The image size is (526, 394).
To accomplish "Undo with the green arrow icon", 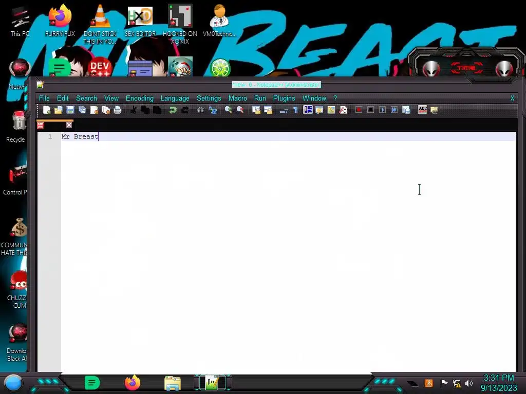I will (x=173, y=110).
